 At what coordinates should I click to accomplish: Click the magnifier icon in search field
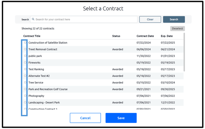tap(33, 19)
